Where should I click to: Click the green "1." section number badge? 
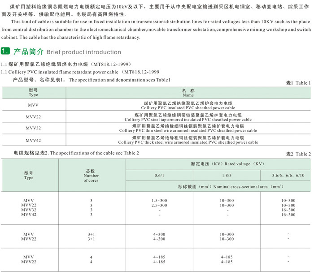[x=5, y=51]
